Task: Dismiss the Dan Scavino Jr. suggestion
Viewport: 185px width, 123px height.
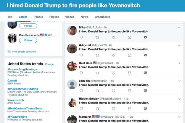Action: tap(58, 35)
